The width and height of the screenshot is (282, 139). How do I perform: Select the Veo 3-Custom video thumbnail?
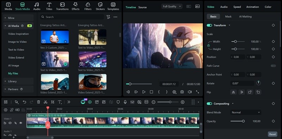[x=55, y=37]
